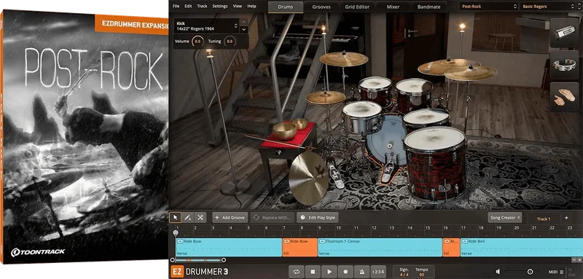The width and height of the screenshot is (583, 279).
Task: Expand the Song Creator panel
Action: point(504,218)
